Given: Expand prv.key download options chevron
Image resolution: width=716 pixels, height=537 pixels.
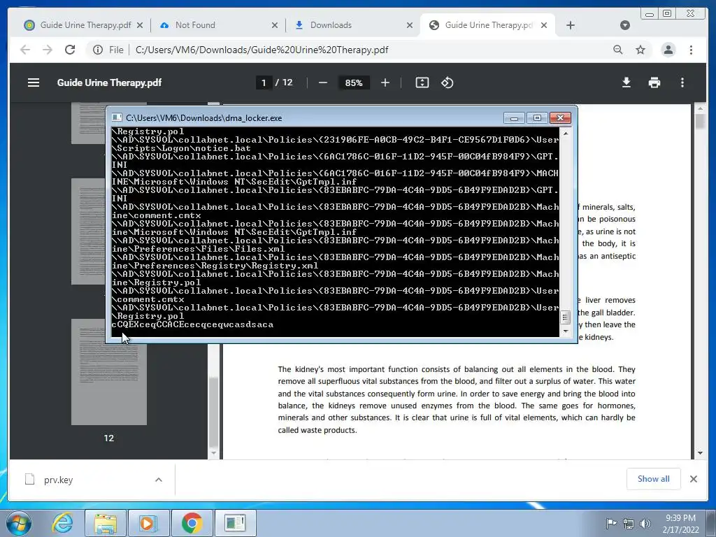Looking at the screenshot, I should click(x=159, y=480).
